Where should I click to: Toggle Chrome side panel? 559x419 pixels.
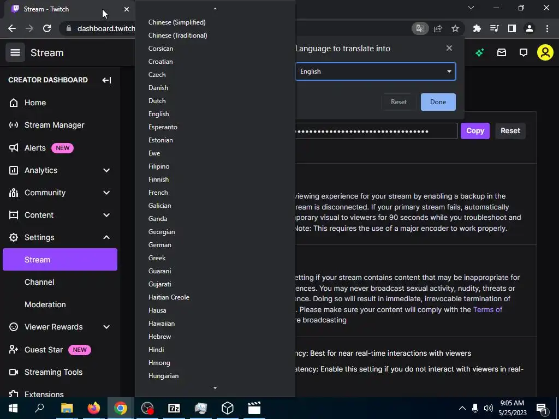[512, 28]
